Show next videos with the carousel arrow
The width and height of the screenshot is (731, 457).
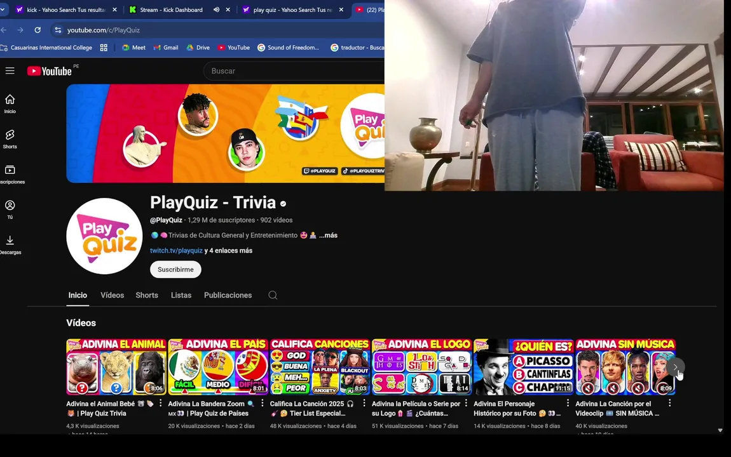click(675, 367)
